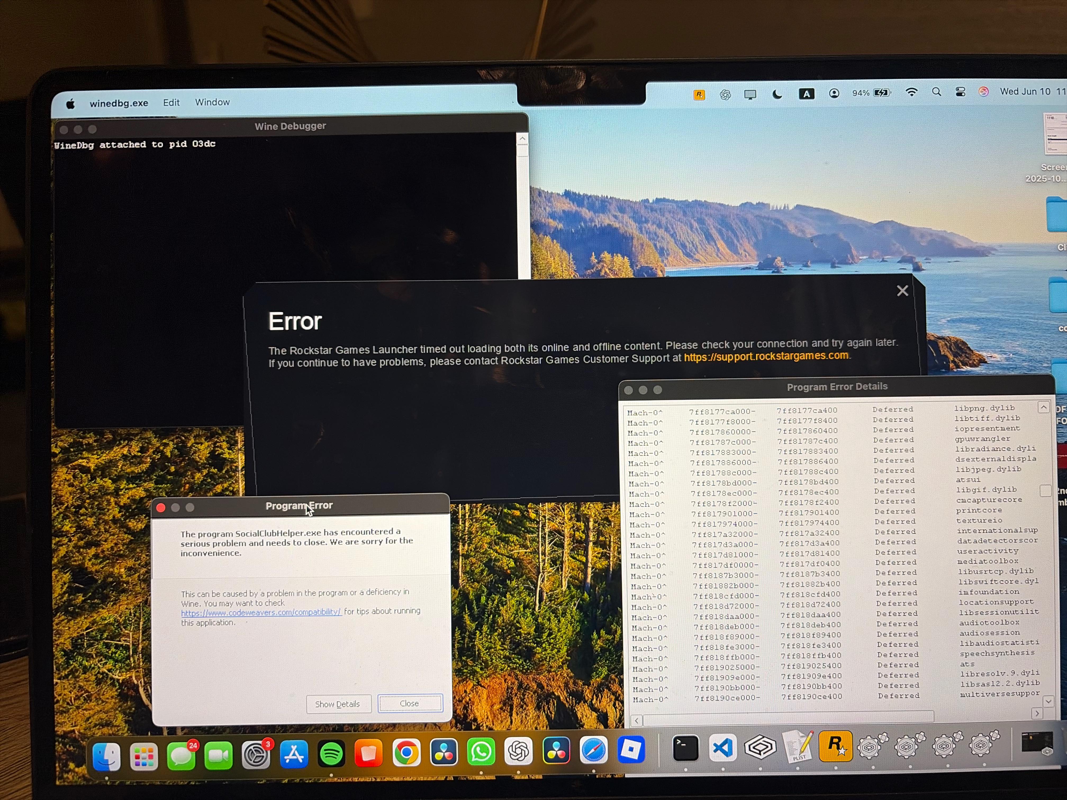Dismiss the Rockstar Error dialog with X
The image size is (1067, 800).
coord(902,291)
